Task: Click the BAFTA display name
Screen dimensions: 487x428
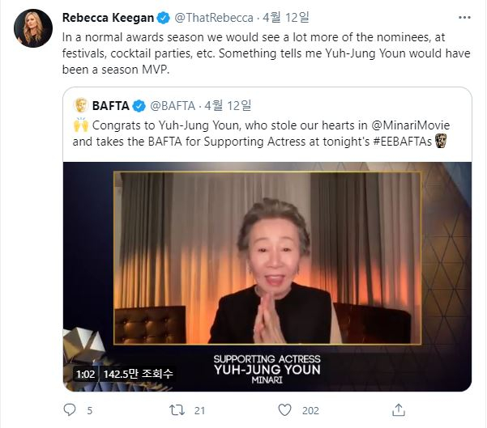Action: (111, 105)
